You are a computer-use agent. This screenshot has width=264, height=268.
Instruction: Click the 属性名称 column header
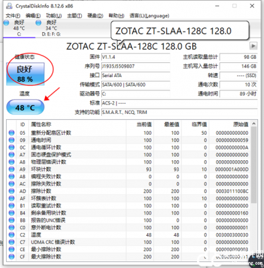coord(77,125)
